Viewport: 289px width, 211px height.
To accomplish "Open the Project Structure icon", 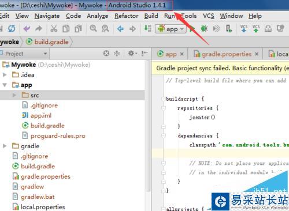I will pos(268,29).
